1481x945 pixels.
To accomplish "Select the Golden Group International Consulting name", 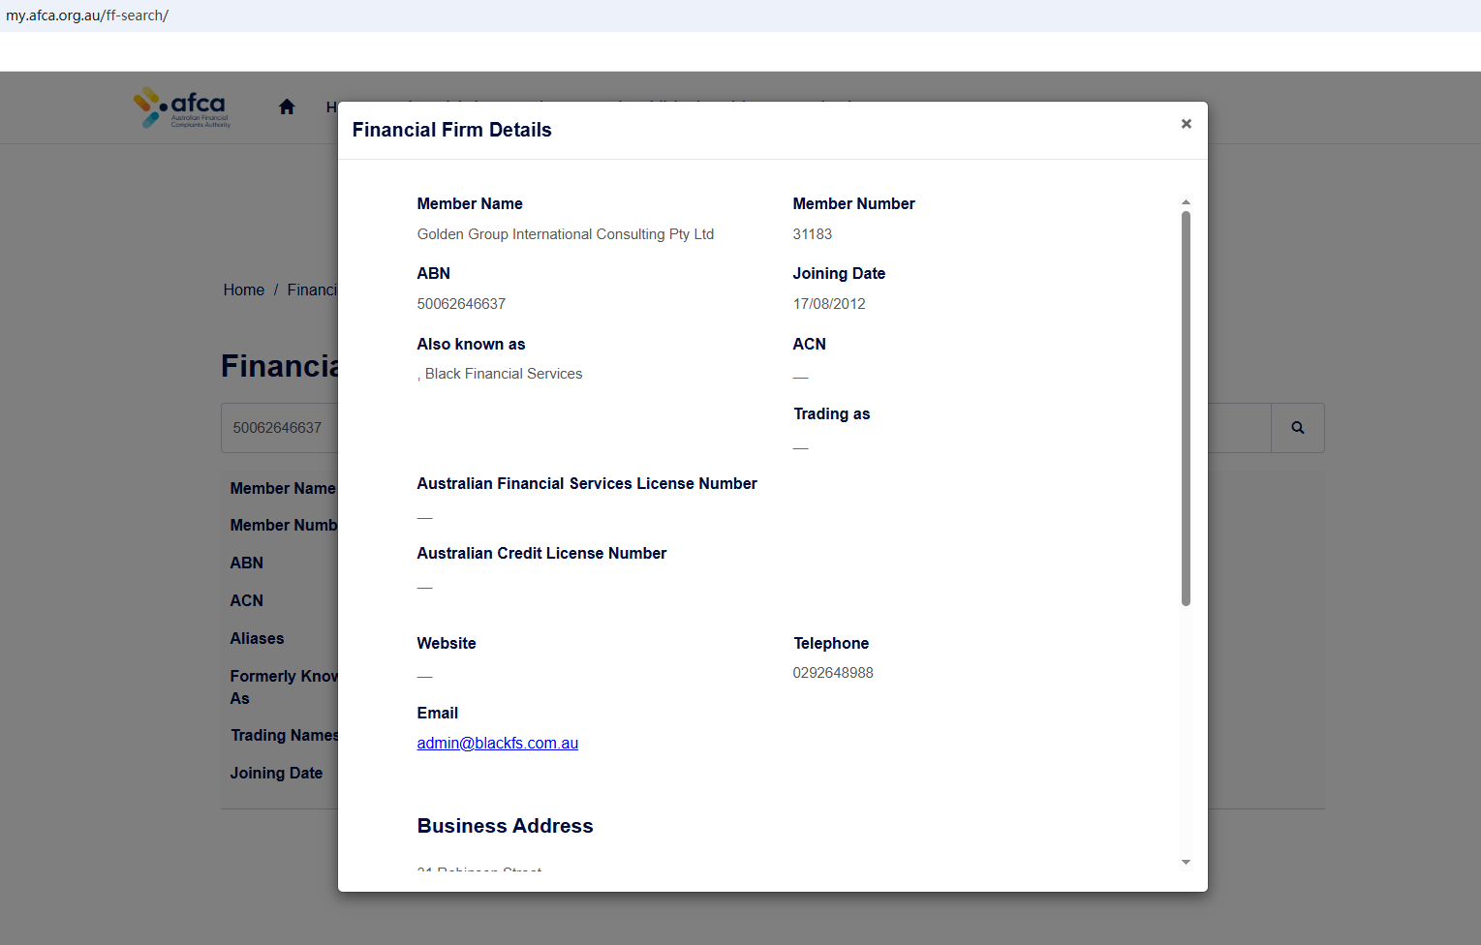I will point(565,234).
